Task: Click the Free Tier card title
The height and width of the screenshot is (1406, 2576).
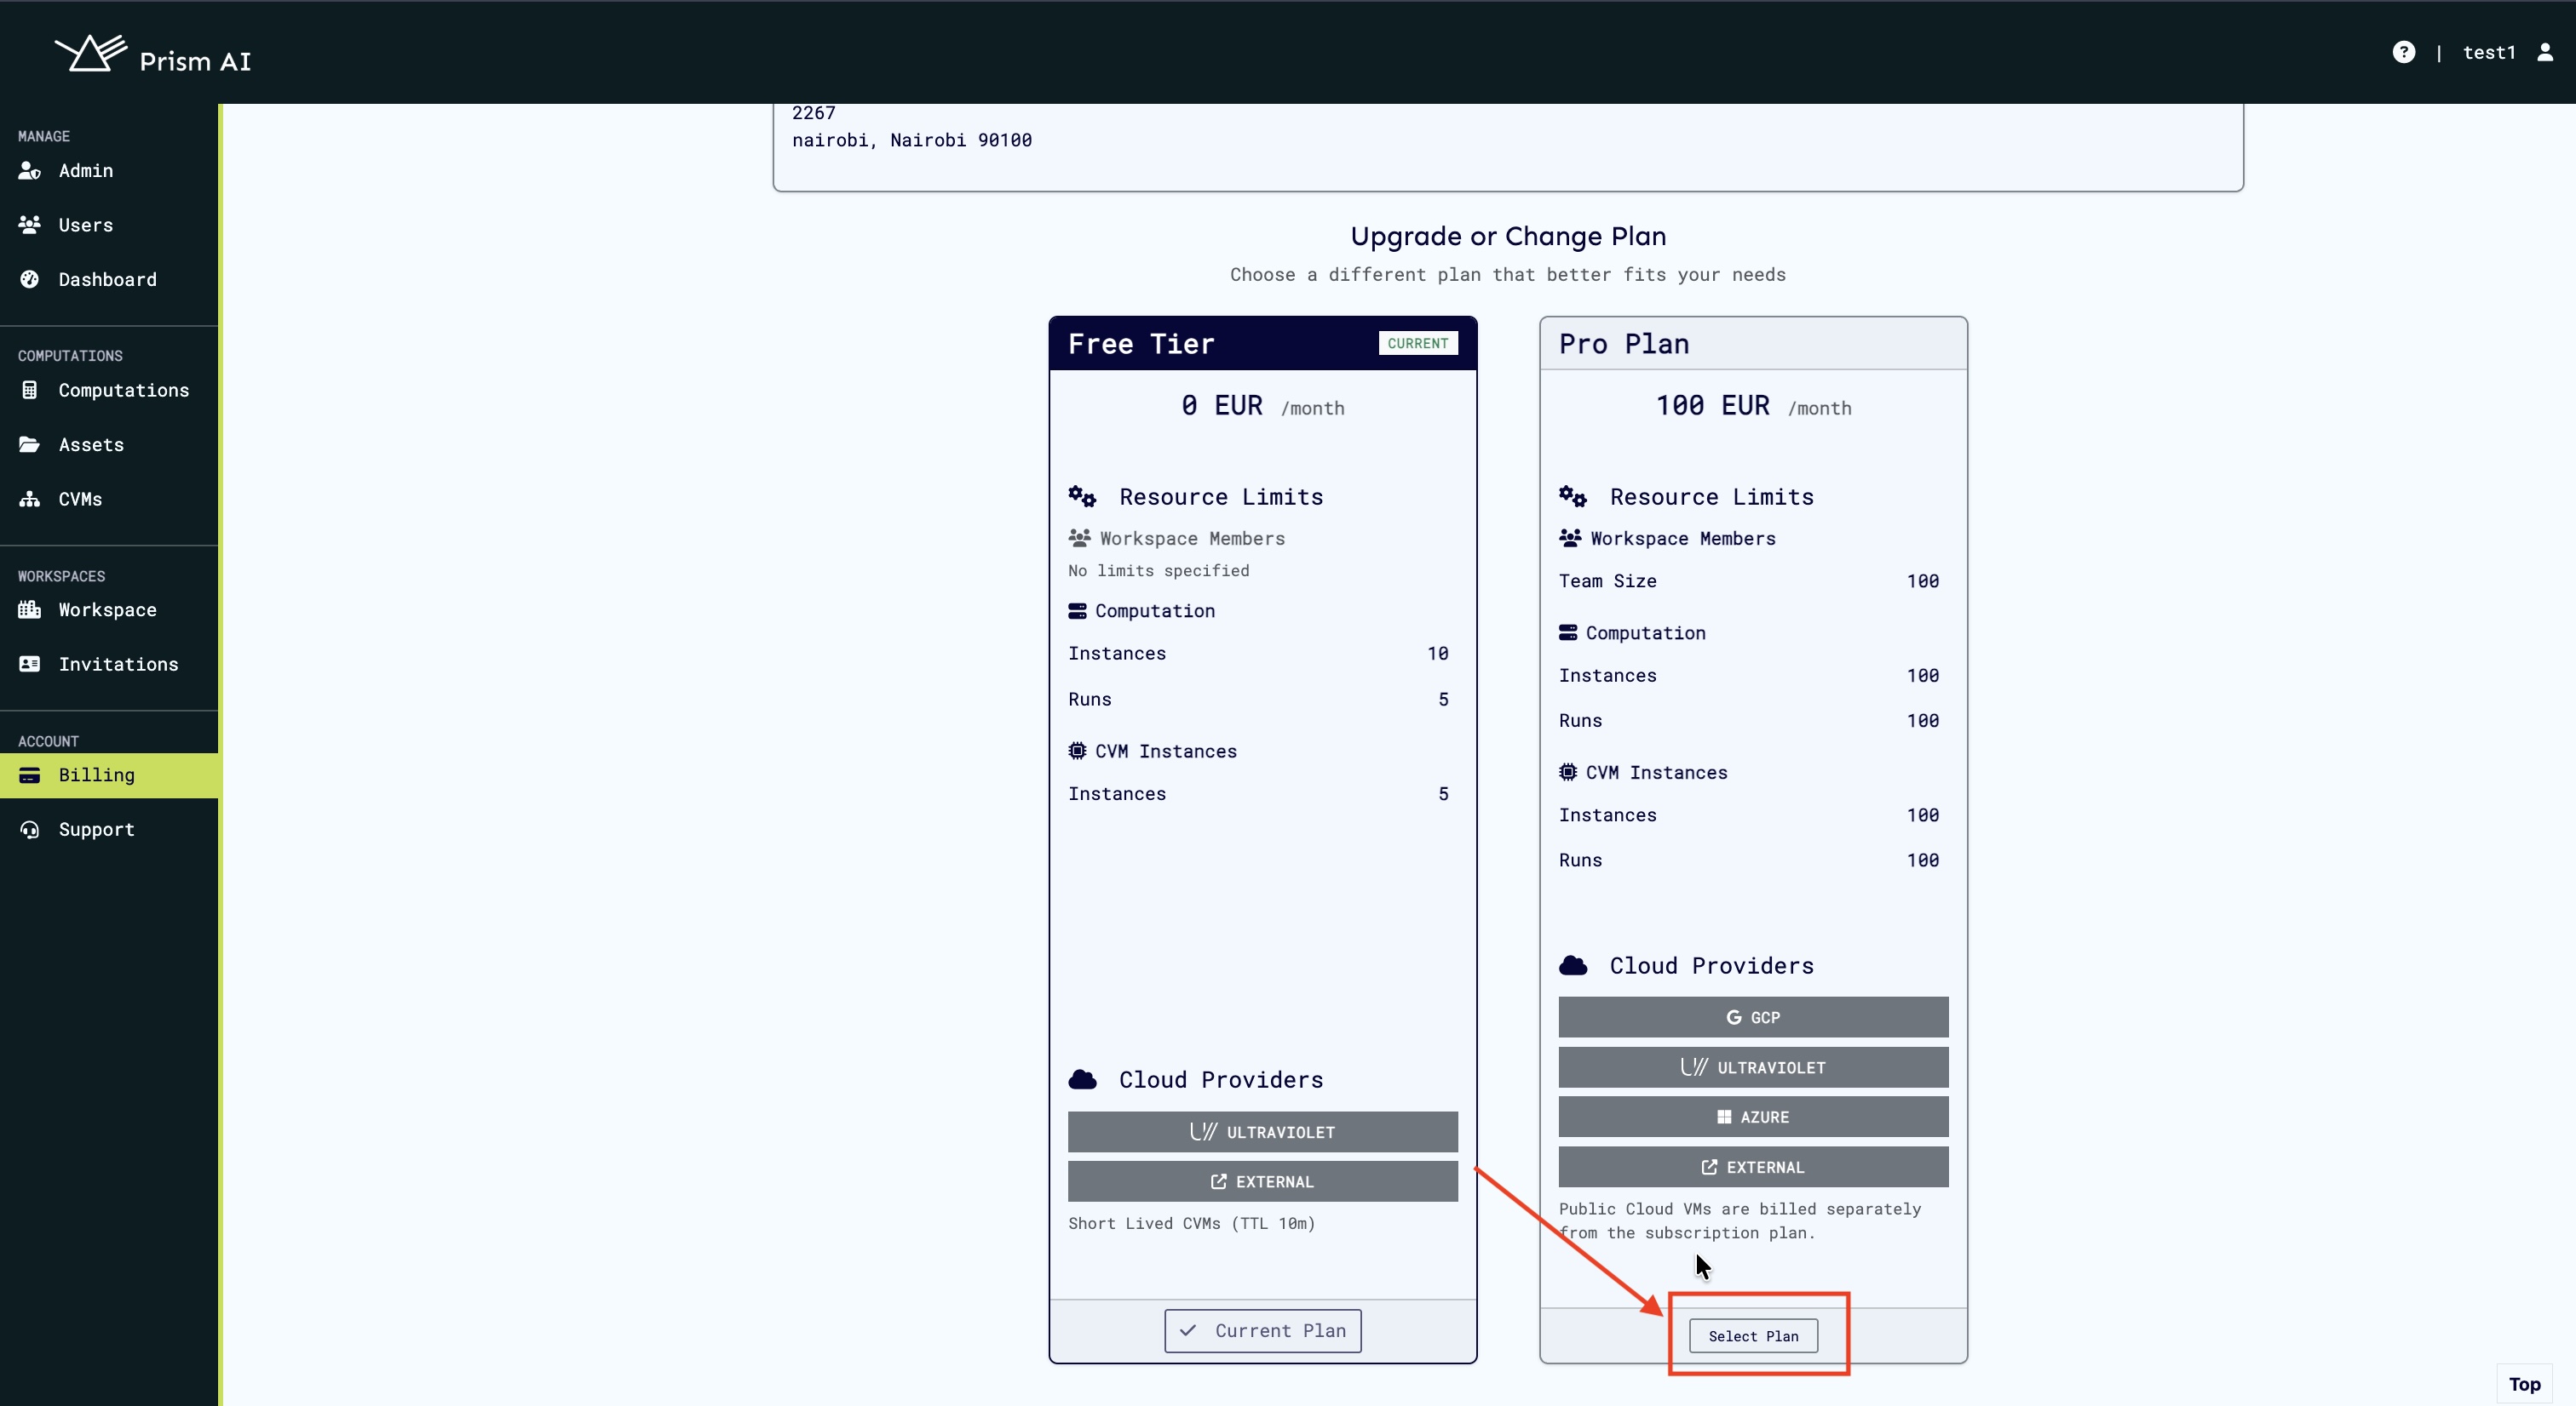Action: [1141, 344]
